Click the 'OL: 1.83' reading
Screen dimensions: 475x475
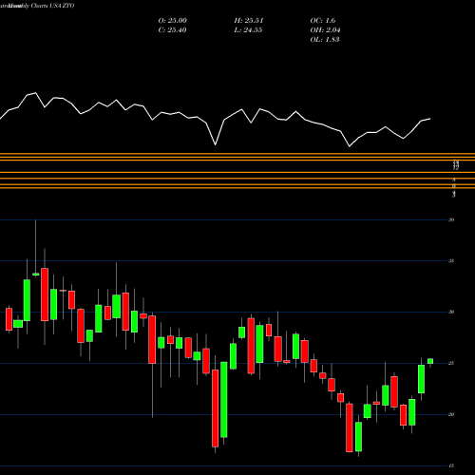[x=325, y=40]
